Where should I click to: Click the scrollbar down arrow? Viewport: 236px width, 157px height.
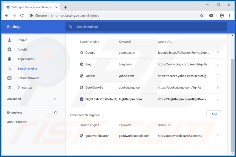click(232, 154)
